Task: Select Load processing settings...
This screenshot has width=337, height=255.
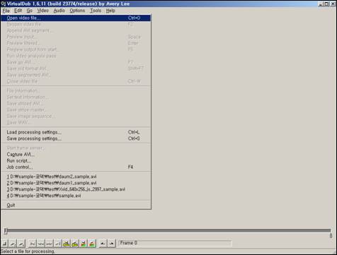Action: click(76, 132)
